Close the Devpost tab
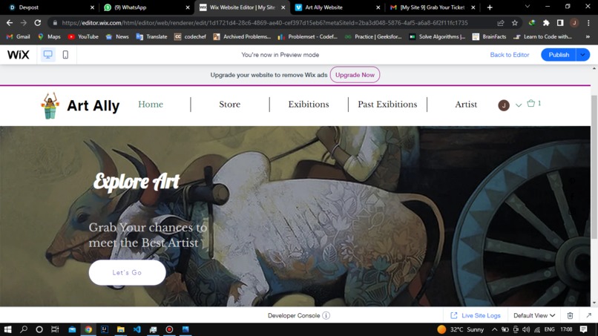The height and width of the screenshot is (336, 598). coord(92,7)
